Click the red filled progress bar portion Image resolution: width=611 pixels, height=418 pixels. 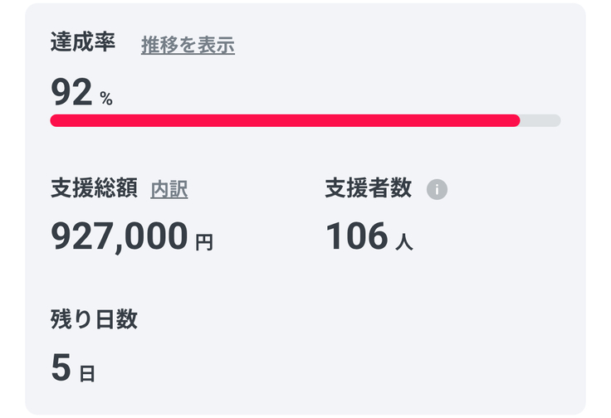pos(282,121)
